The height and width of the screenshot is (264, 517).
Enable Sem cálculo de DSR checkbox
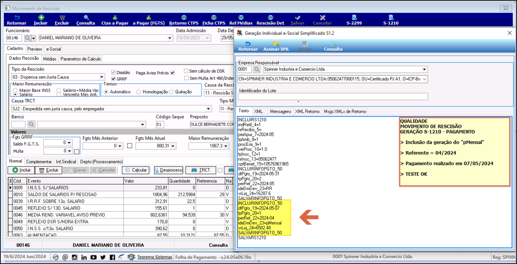pyautogui.click(x=186, y=71)
